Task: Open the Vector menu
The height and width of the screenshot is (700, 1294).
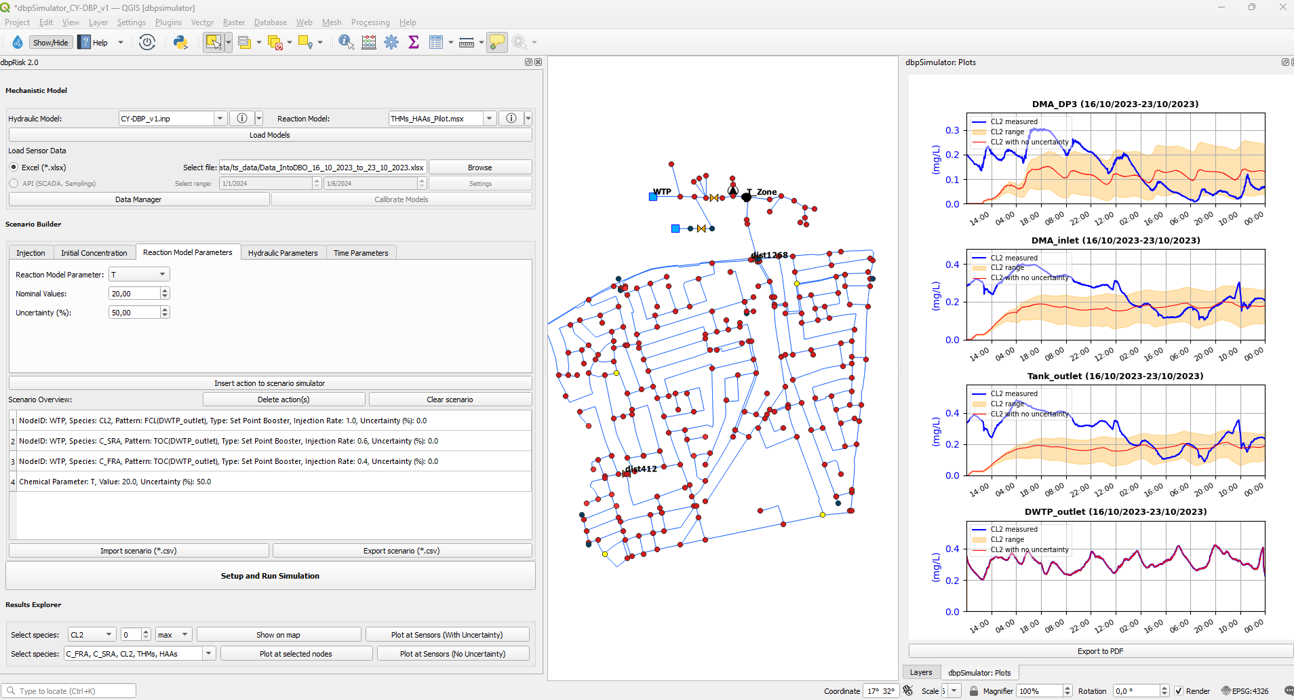Action: point(202,22)
